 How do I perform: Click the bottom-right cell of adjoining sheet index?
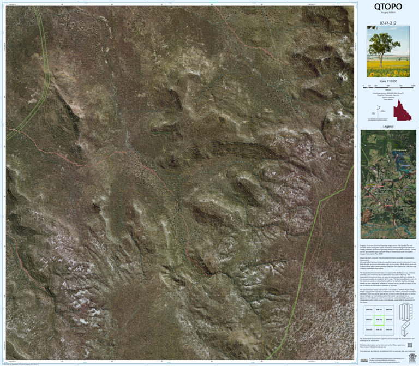pyautogui.click(x=389, y=329)
